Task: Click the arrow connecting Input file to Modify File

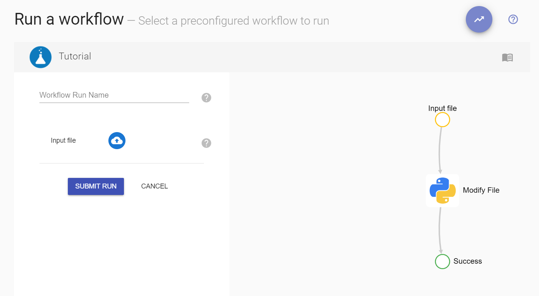Action: tap(440, 150)
